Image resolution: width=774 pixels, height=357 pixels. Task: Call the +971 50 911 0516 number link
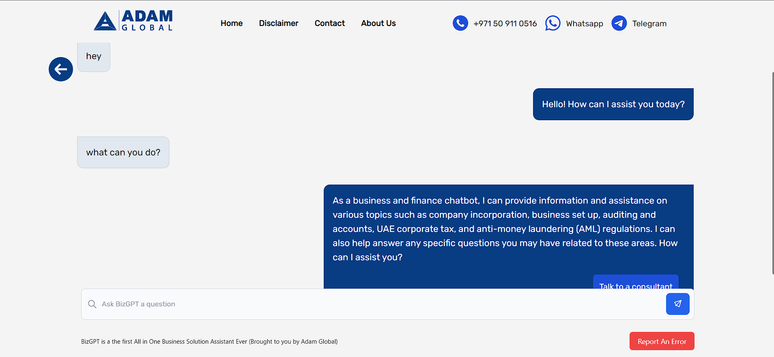tap(505, 23)
